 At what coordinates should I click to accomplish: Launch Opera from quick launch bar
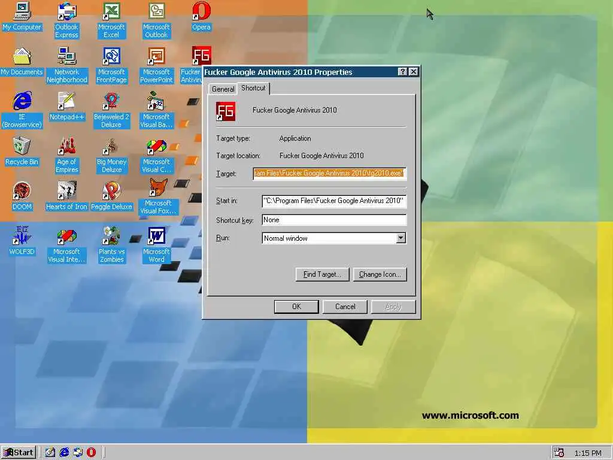(x=91, y=453)
